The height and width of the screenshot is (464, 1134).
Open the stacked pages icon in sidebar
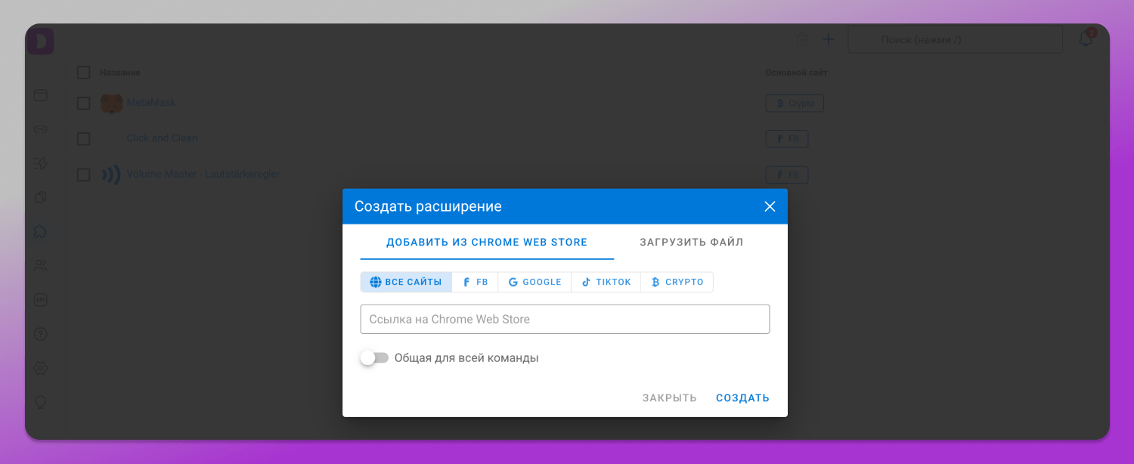point(41,197)
